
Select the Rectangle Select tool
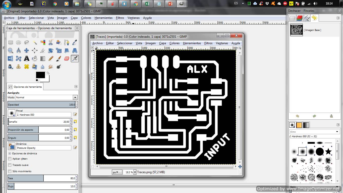(11, 42)
